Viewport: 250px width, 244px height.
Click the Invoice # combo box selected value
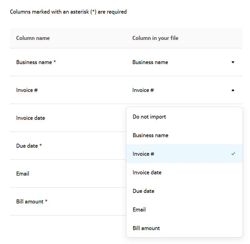click(x=143, y=90)
